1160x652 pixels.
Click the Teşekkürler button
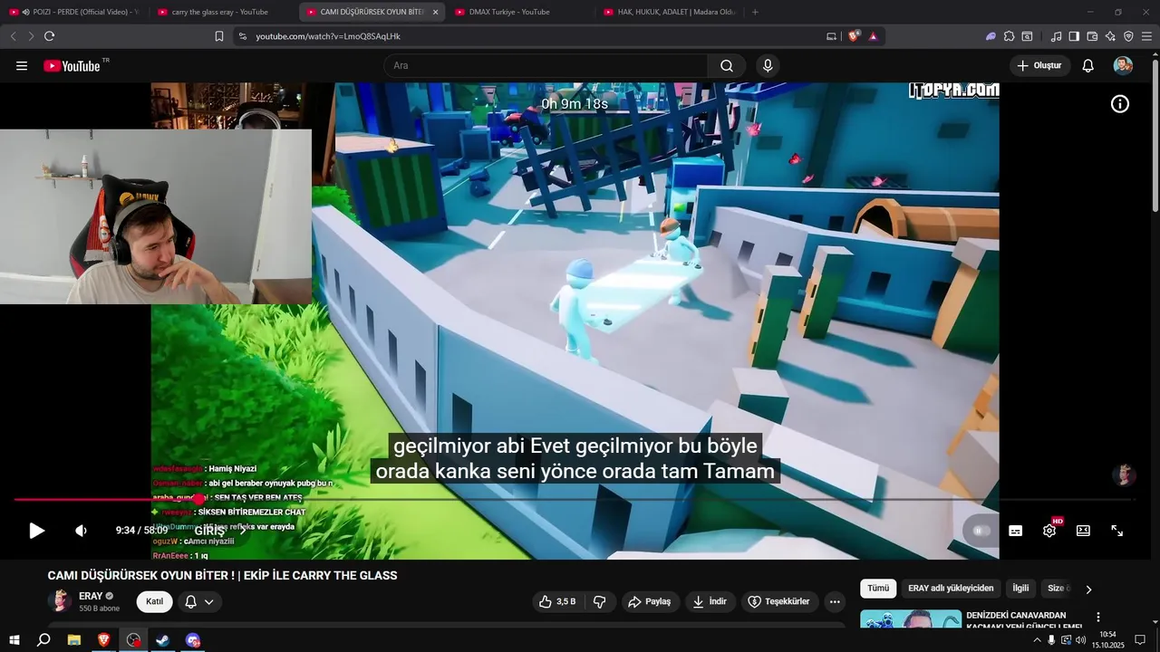tap(778, 601)
